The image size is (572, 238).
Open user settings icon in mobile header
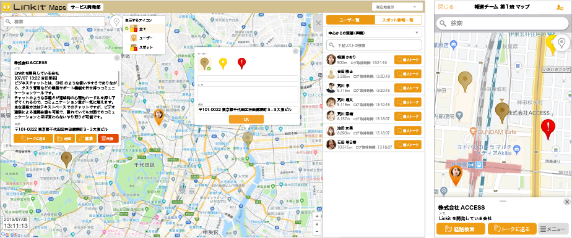click(560, 7)
